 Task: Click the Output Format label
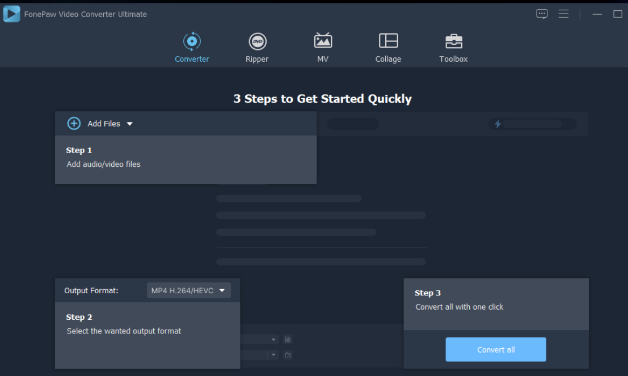tap(91, 290)
